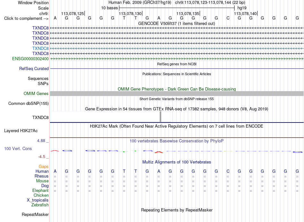
Task: Click the hg19 label next to scale bar
Action: [242, 8]
